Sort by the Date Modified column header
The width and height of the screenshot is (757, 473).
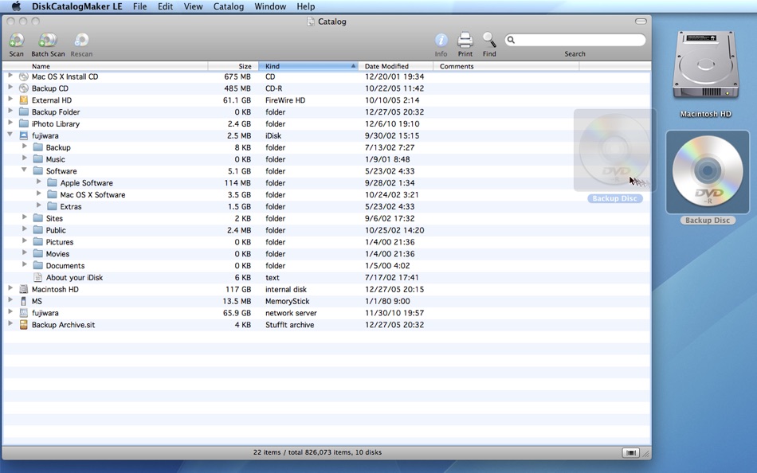tap(396, 66)
